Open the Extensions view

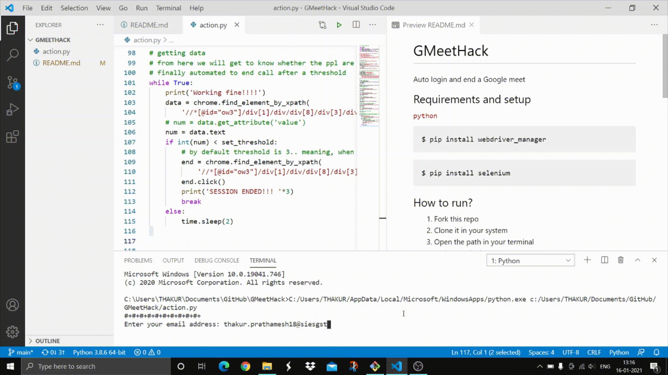tap(13, 137)
